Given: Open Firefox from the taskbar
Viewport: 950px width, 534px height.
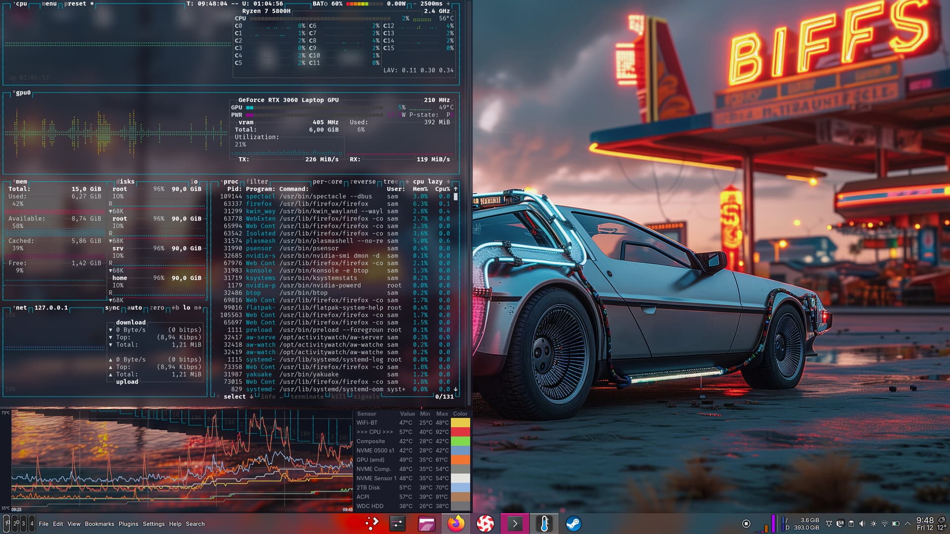Looking at the screenshot, I should click(456, 524).
